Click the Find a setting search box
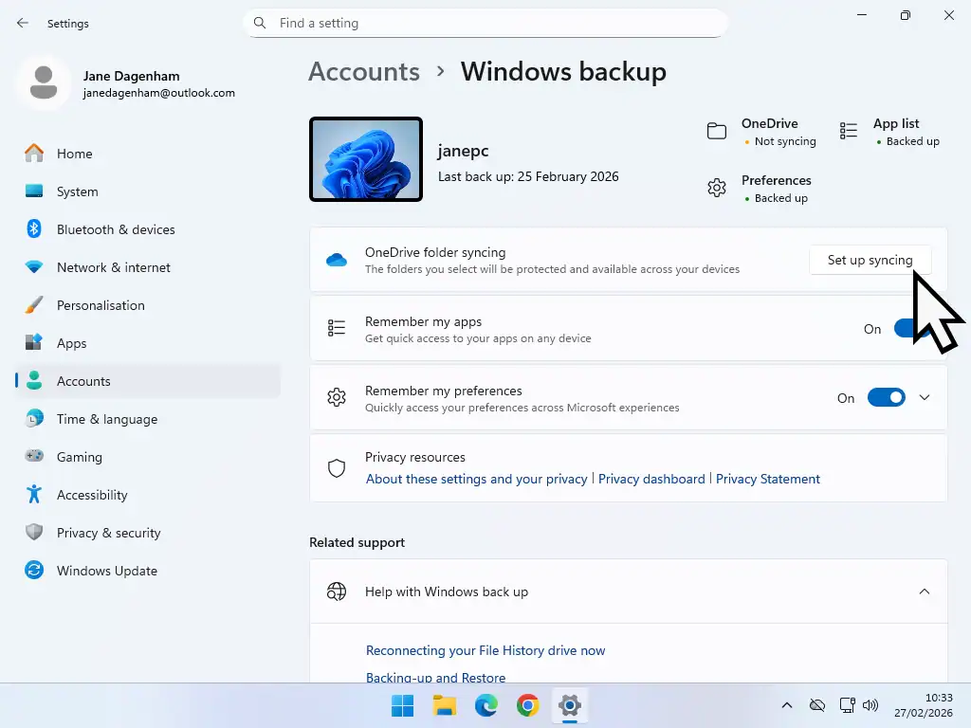This screenshot has height=728, width=971. (485, 23)
